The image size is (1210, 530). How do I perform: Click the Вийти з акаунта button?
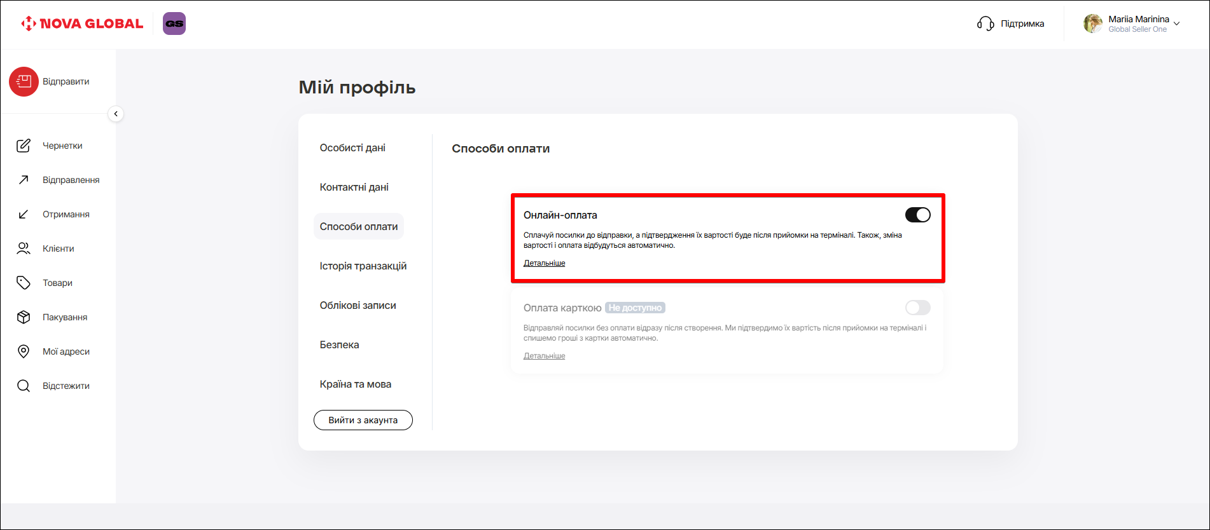point(363,420)
